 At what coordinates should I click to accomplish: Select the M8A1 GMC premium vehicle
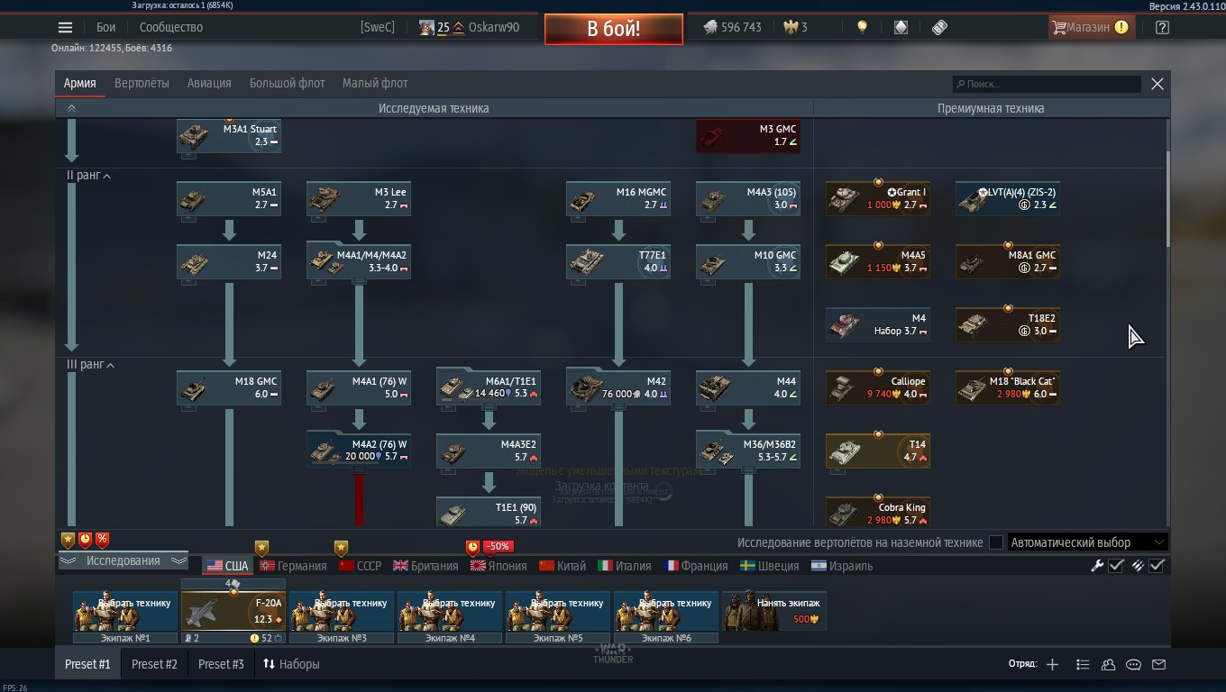point(1008,262)
